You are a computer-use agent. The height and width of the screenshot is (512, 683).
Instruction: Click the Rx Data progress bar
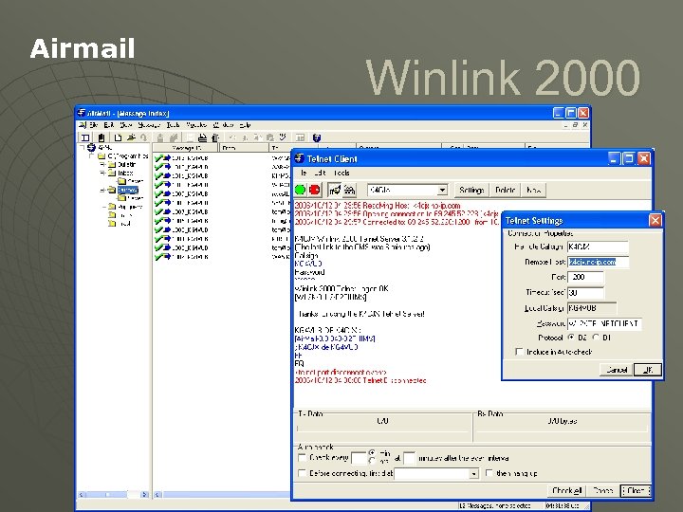(562, 429)
